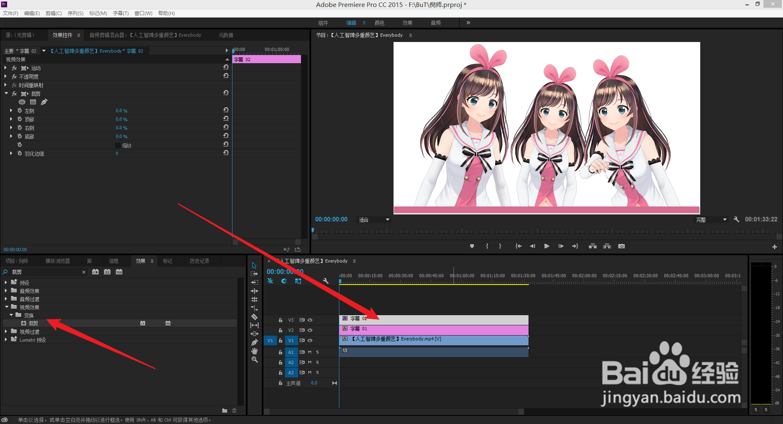Expand the 预设 folder in effects

tap(6, 282)
